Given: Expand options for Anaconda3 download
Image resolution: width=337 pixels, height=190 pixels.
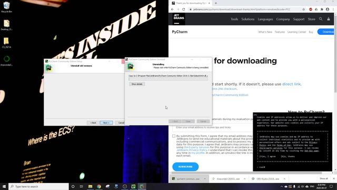Looking at the screenshot, I should [x=244, y=179].
